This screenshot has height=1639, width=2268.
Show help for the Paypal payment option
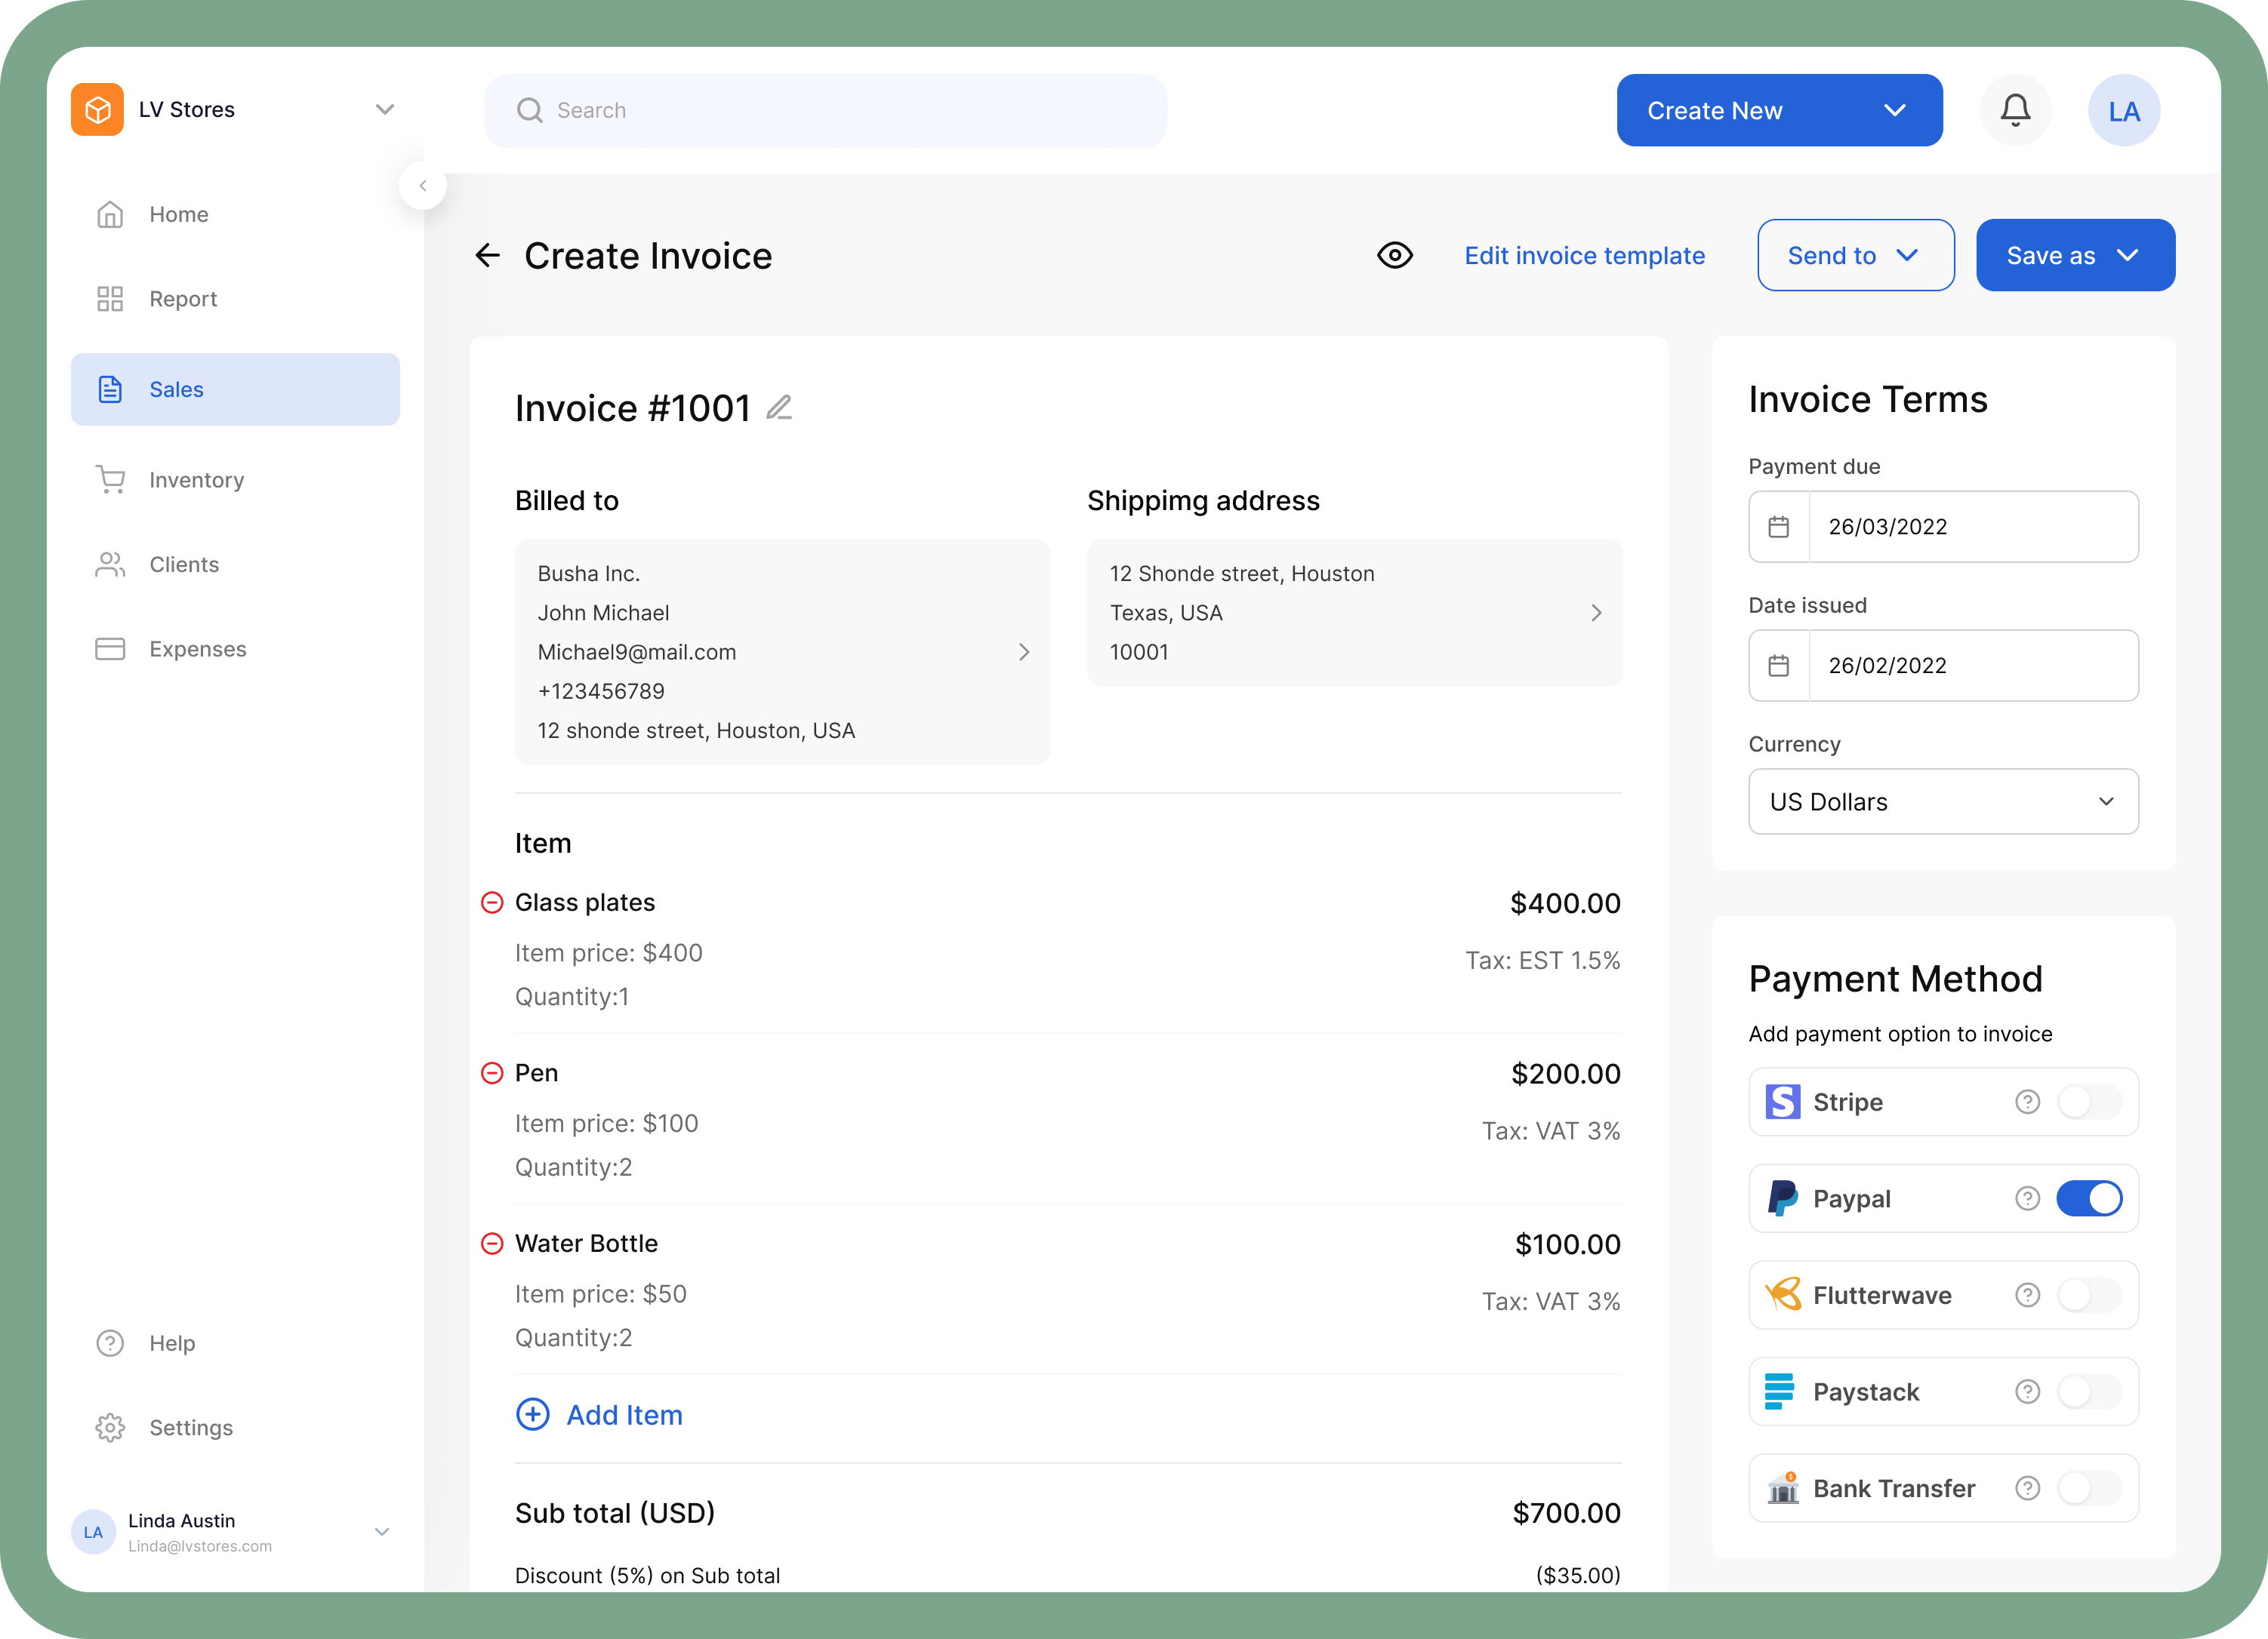[2027, 1199]
